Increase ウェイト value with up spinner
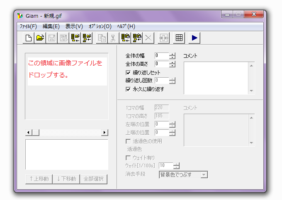 pos(176,164)
